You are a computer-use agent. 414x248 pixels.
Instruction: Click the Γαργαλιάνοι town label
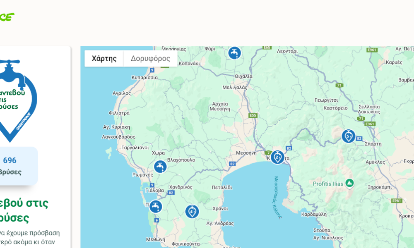[x=135, y=148]
